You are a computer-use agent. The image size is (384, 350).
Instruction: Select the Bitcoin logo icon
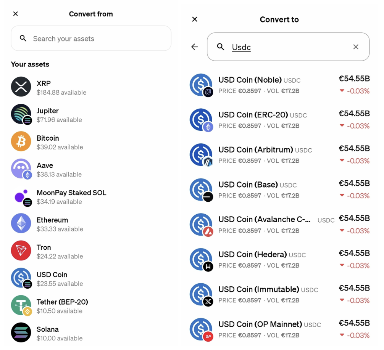[x=21, y=141]
